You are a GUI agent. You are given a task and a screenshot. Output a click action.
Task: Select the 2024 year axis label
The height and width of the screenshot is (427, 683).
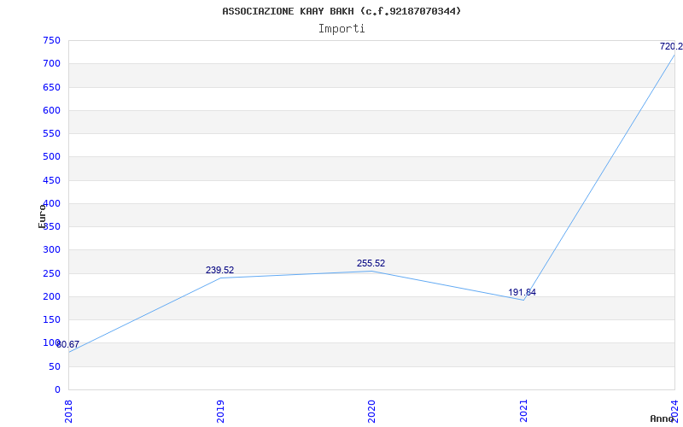point(674,412)
